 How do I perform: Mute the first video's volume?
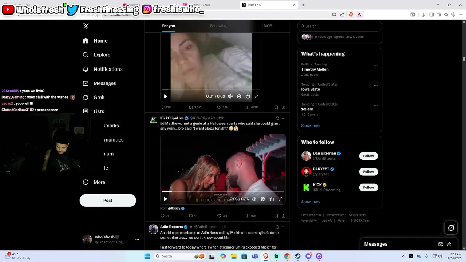click(x=230, y=96)
